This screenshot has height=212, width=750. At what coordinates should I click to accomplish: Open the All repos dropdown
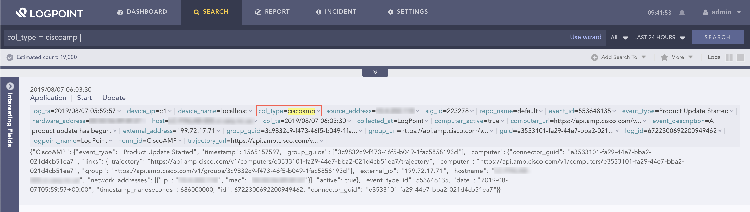click(x=619, y=37)
